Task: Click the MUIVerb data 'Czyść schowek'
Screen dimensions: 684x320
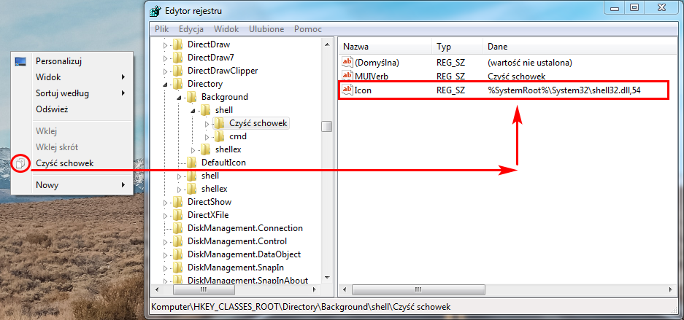Action: [517, 77]
